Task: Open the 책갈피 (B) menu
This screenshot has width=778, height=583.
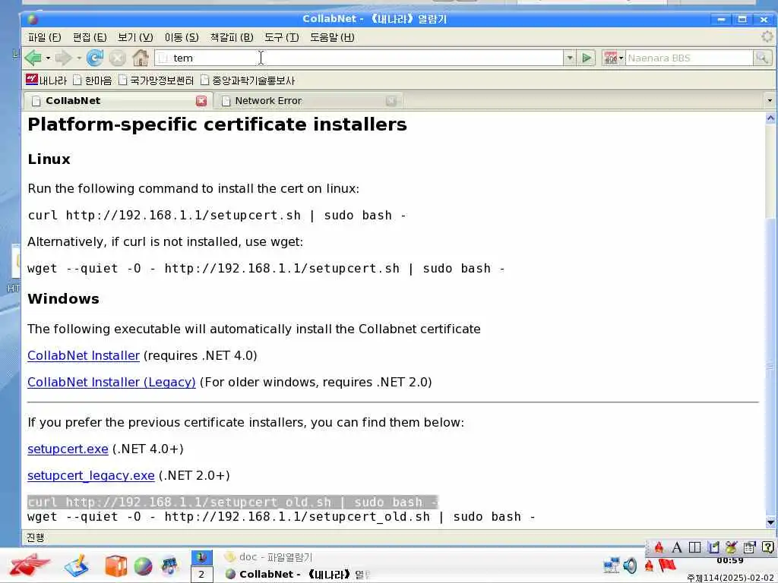Action: tap(232, 37)
